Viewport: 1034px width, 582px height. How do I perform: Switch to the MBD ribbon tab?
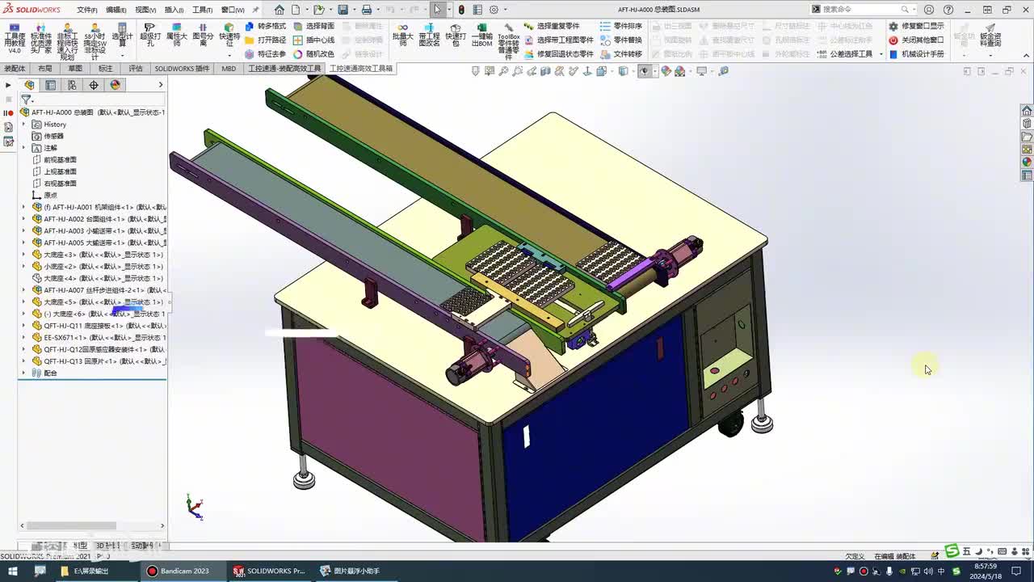229,69
